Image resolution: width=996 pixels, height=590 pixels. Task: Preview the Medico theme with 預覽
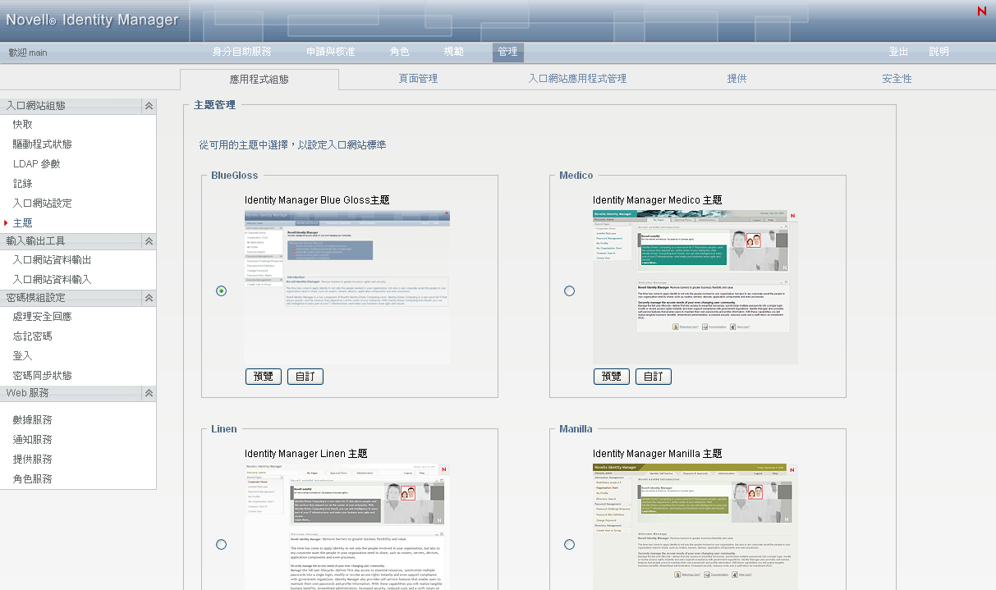(x=612, y=377)
